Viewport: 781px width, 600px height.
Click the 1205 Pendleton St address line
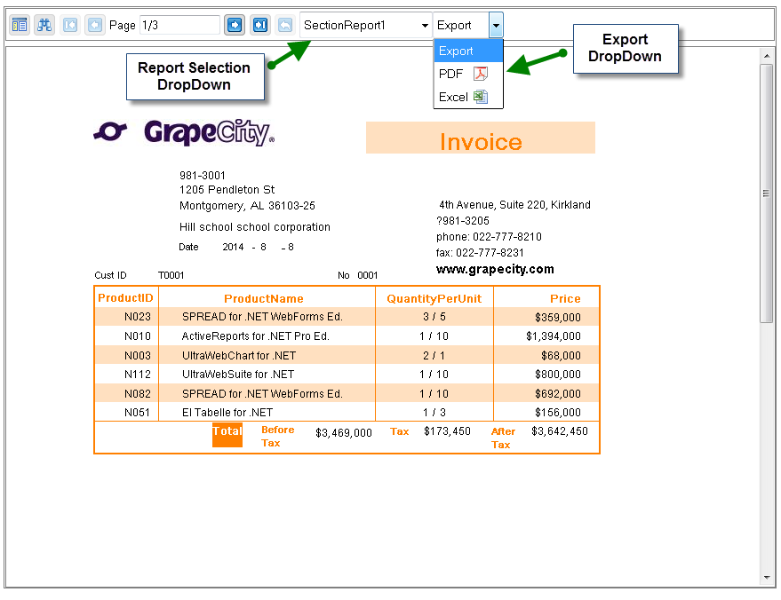coord(227,190)
